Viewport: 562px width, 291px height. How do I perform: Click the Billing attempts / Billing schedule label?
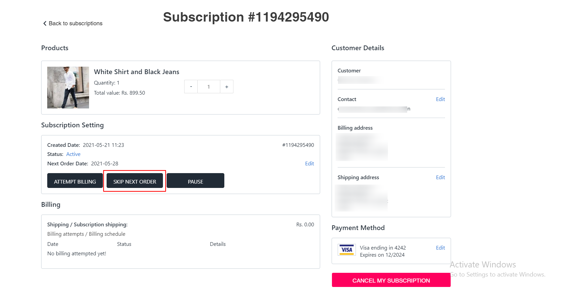tap(86, 234)
